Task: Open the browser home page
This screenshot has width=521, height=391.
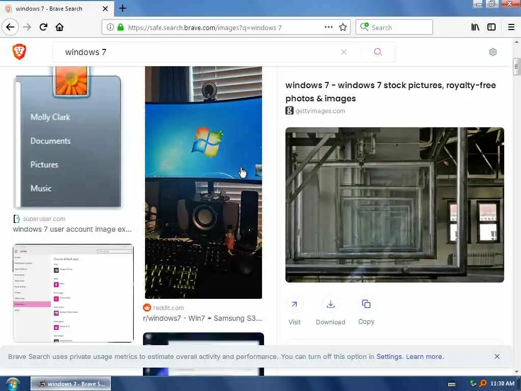Action: [x=60, y=27]
